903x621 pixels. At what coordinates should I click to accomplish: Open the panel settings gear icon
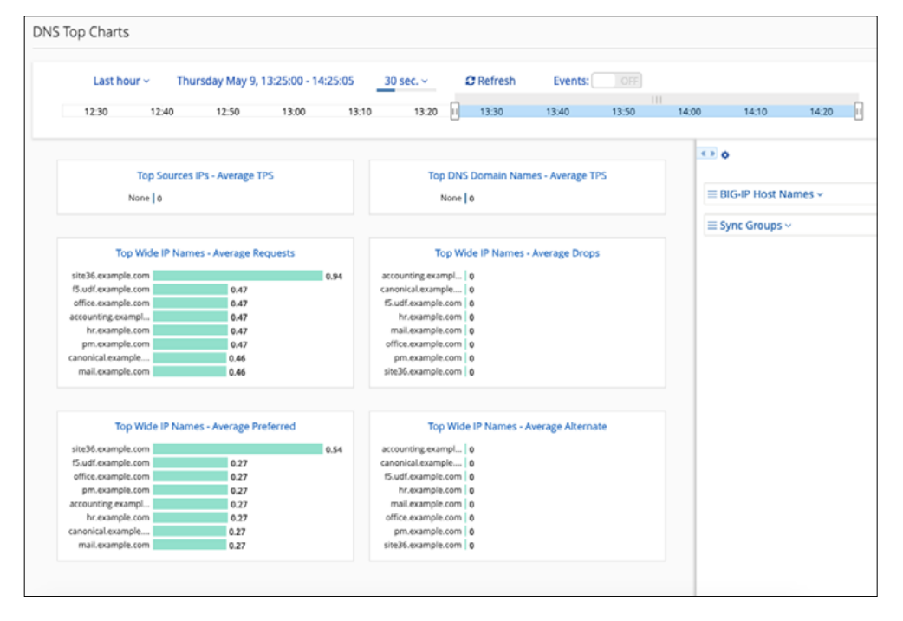pyautogui.click(x=725, y=155)
